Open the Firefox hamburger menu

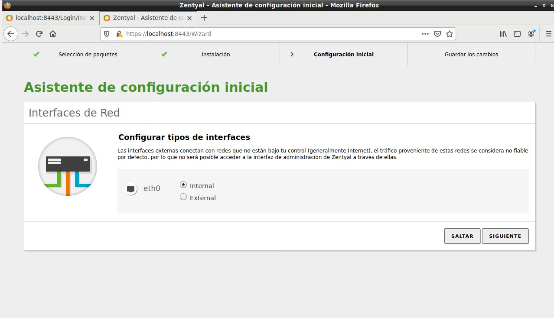(x=548, y=34)
